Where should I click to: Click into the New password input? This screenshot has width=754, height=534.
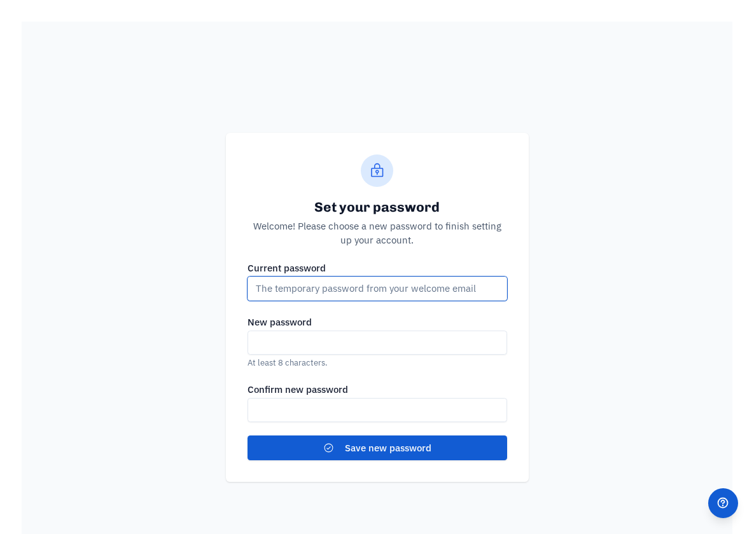[377, 343]
